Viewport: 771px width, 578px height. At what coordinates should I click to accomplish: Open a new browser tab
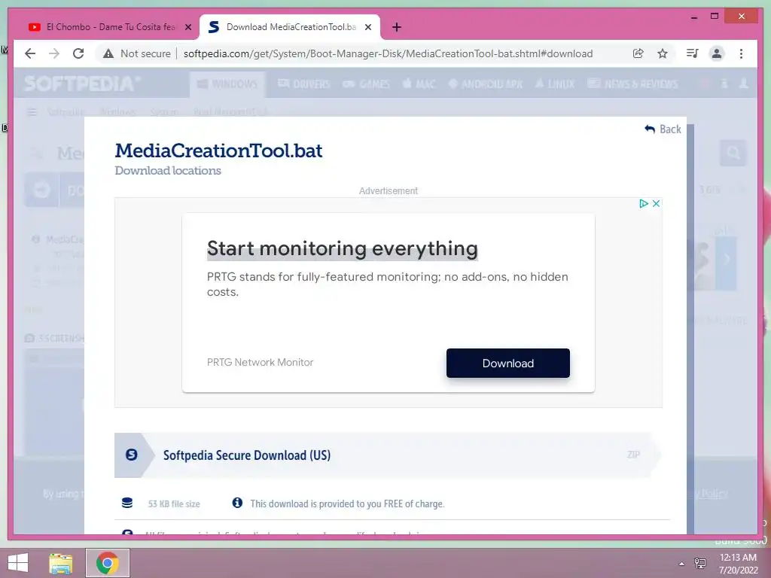click(397, 27)
